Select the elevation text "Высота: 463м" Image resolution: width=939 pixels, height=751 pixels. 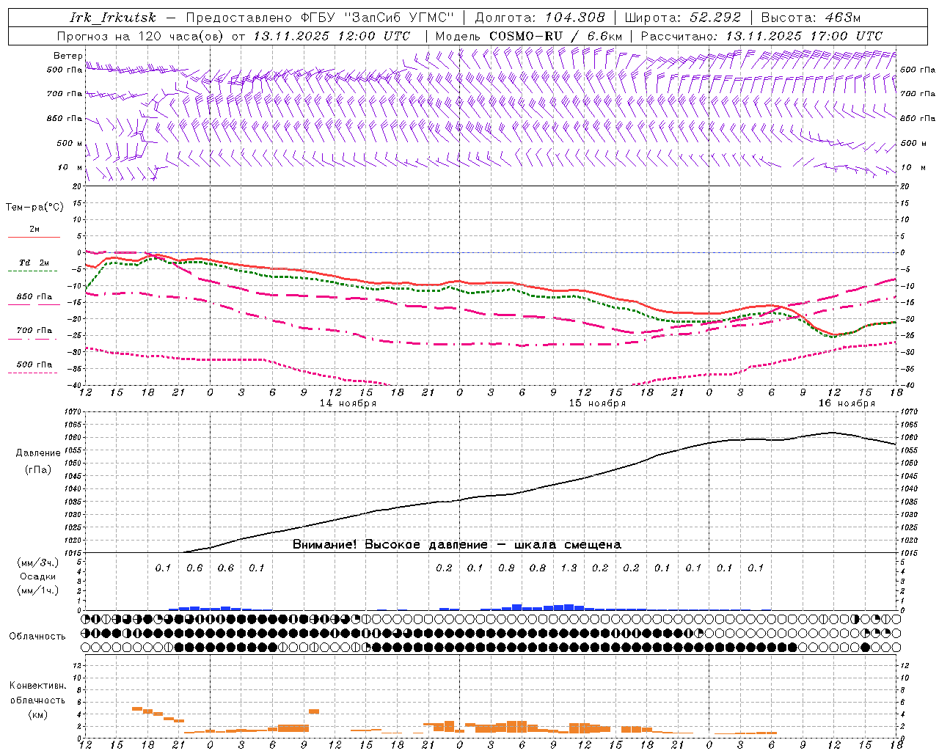pyautogui.click(x=811, y=18)
